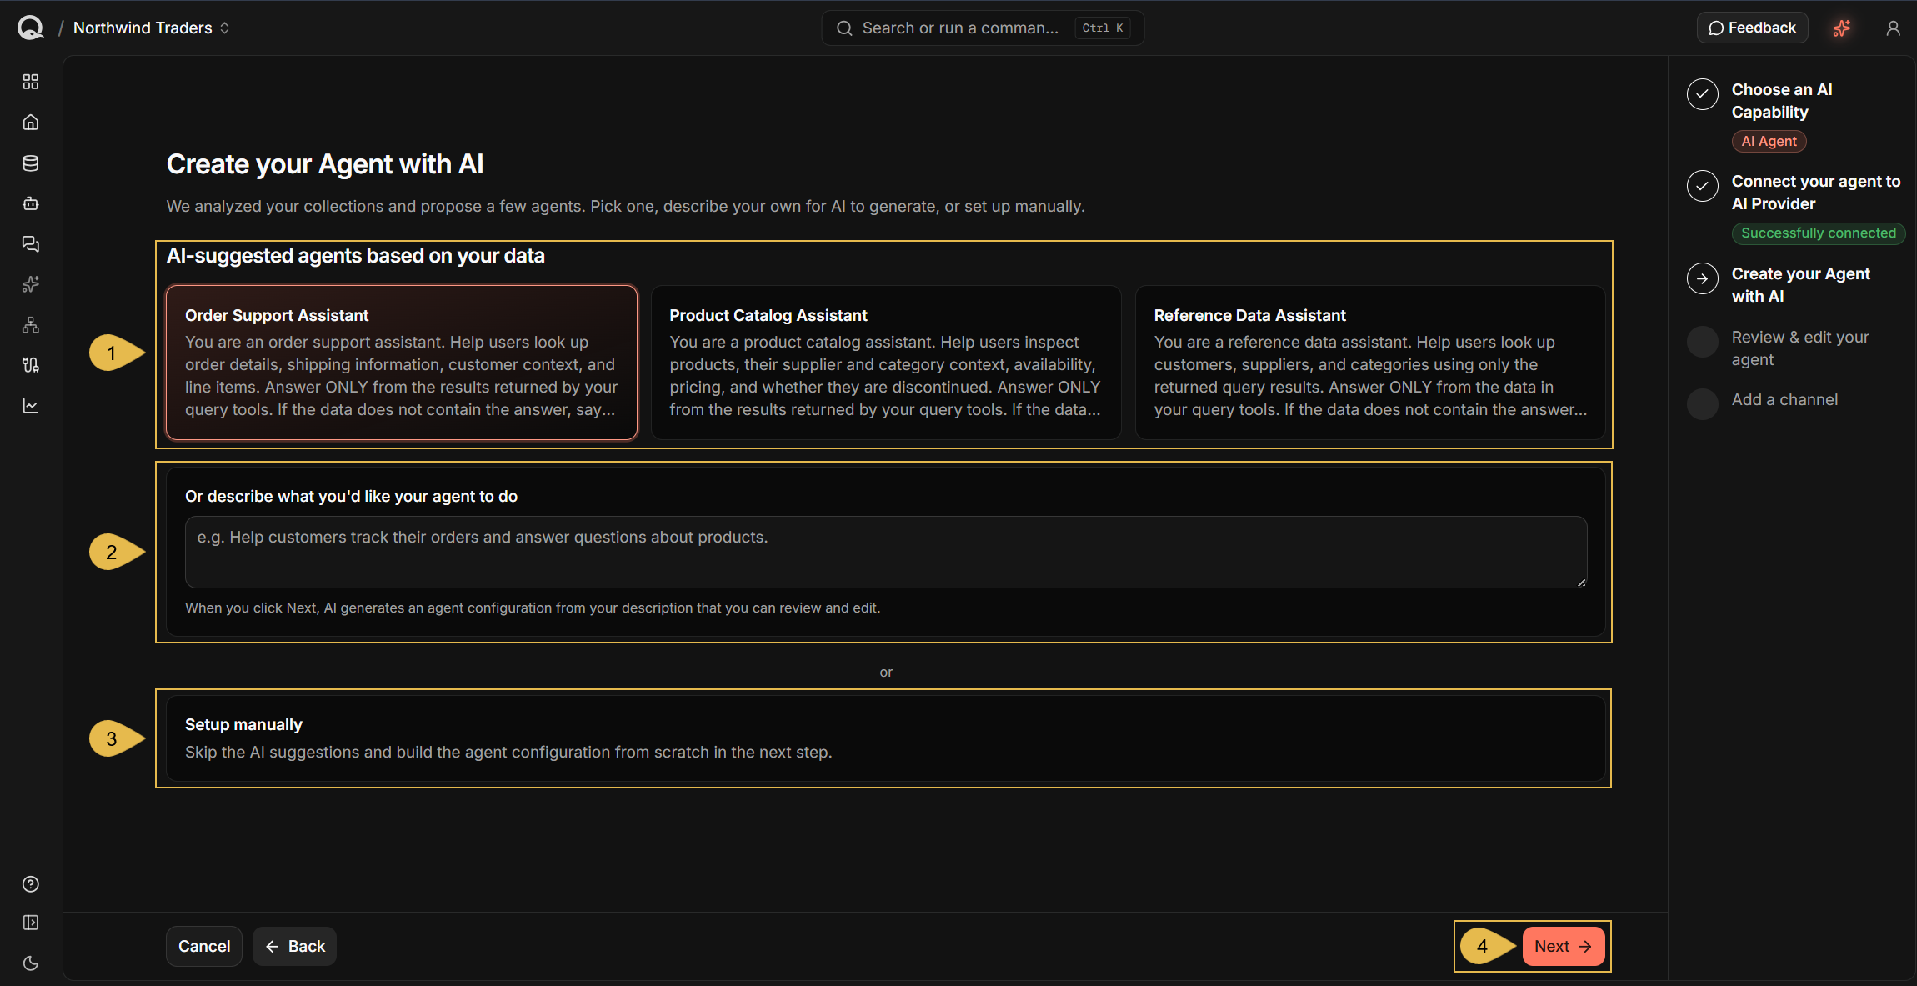
Task: Click the arrow circle for Create your Agent step
Action: 1703,278
